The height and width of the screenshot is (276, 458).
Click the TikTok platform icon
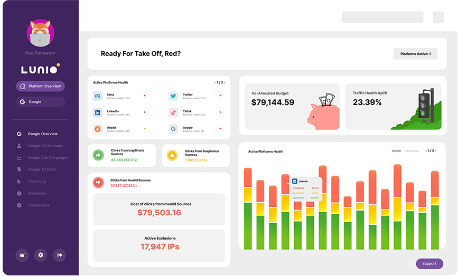coord(173,112)
